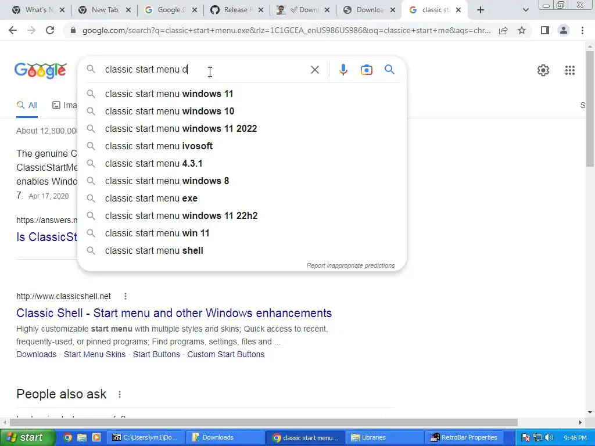
Task: Click the address bar URL
Action: point(286,30)
